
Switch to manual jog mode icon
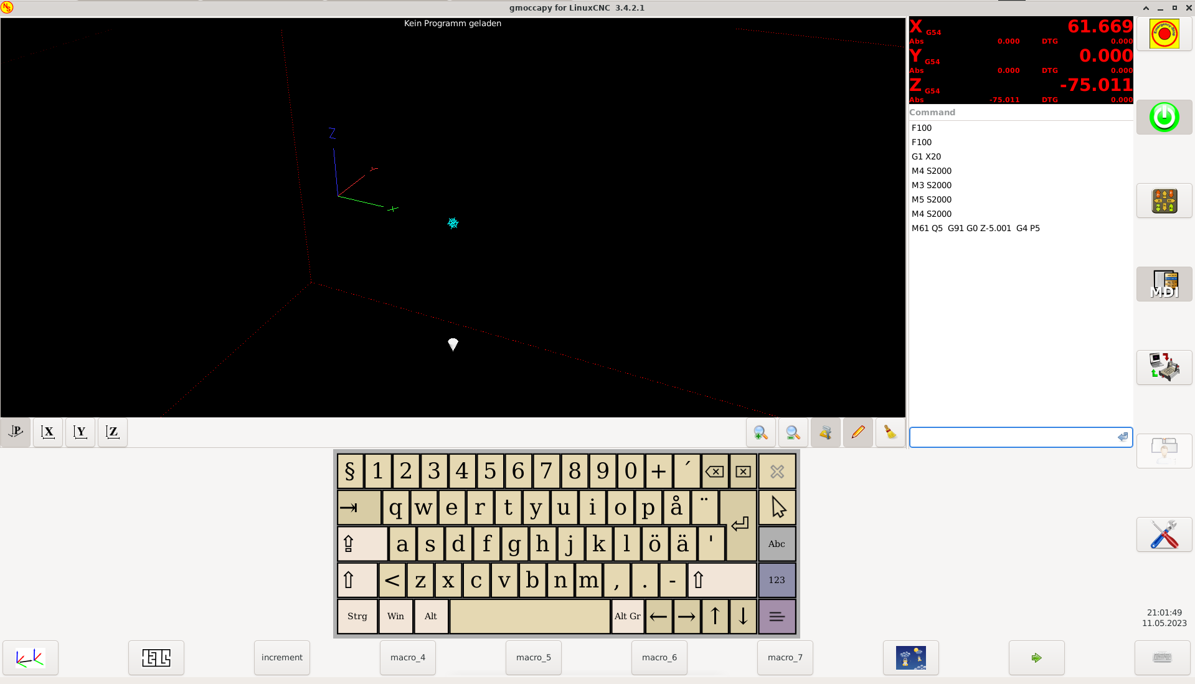[1164, 201]
